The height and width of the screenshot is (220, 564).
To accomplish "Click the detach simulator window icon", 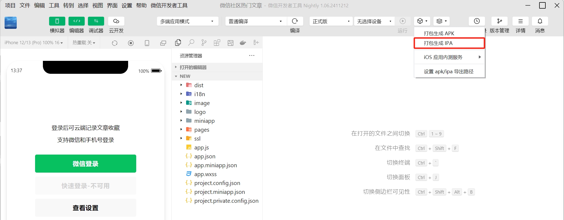I will click(163, 43).
